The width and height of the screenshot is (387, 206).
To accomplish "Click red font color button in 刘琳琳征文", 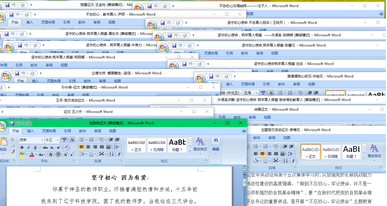I will [31, 154].
